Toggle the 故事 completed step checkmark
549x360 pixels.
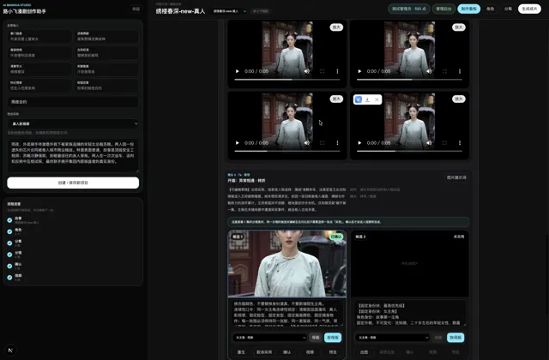point(9,220)
